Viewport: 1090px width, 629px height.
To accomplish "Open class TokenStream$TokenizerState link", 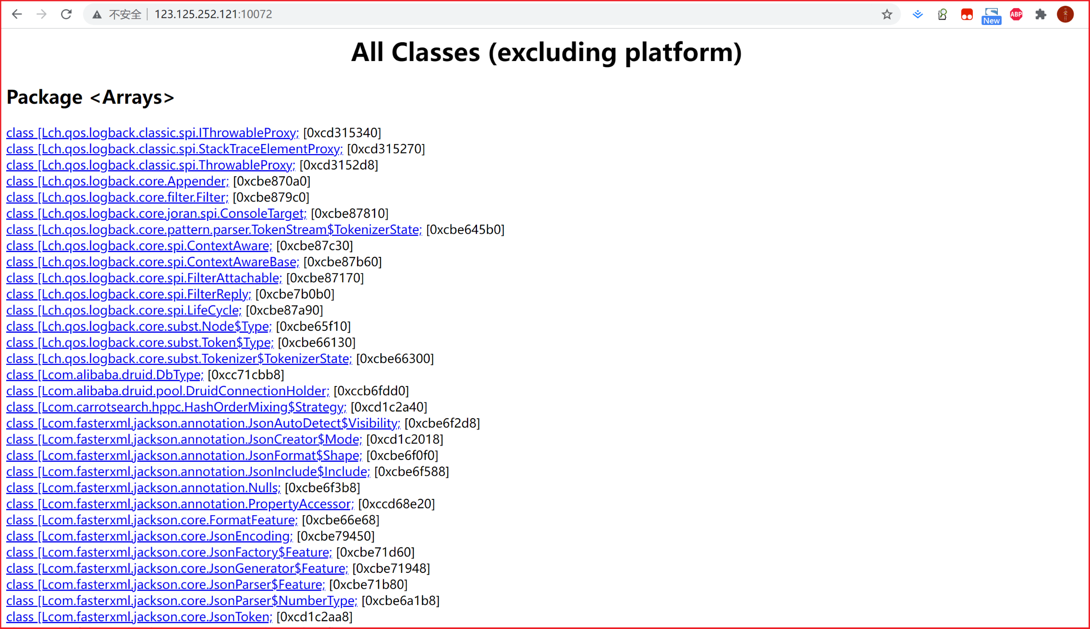I will pos(214,230).
